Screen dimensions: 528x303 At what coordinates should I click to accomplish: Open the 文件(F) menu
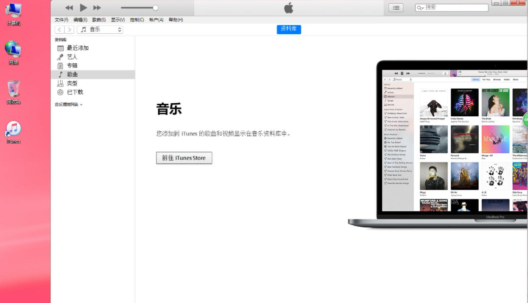tap(61, 20)
